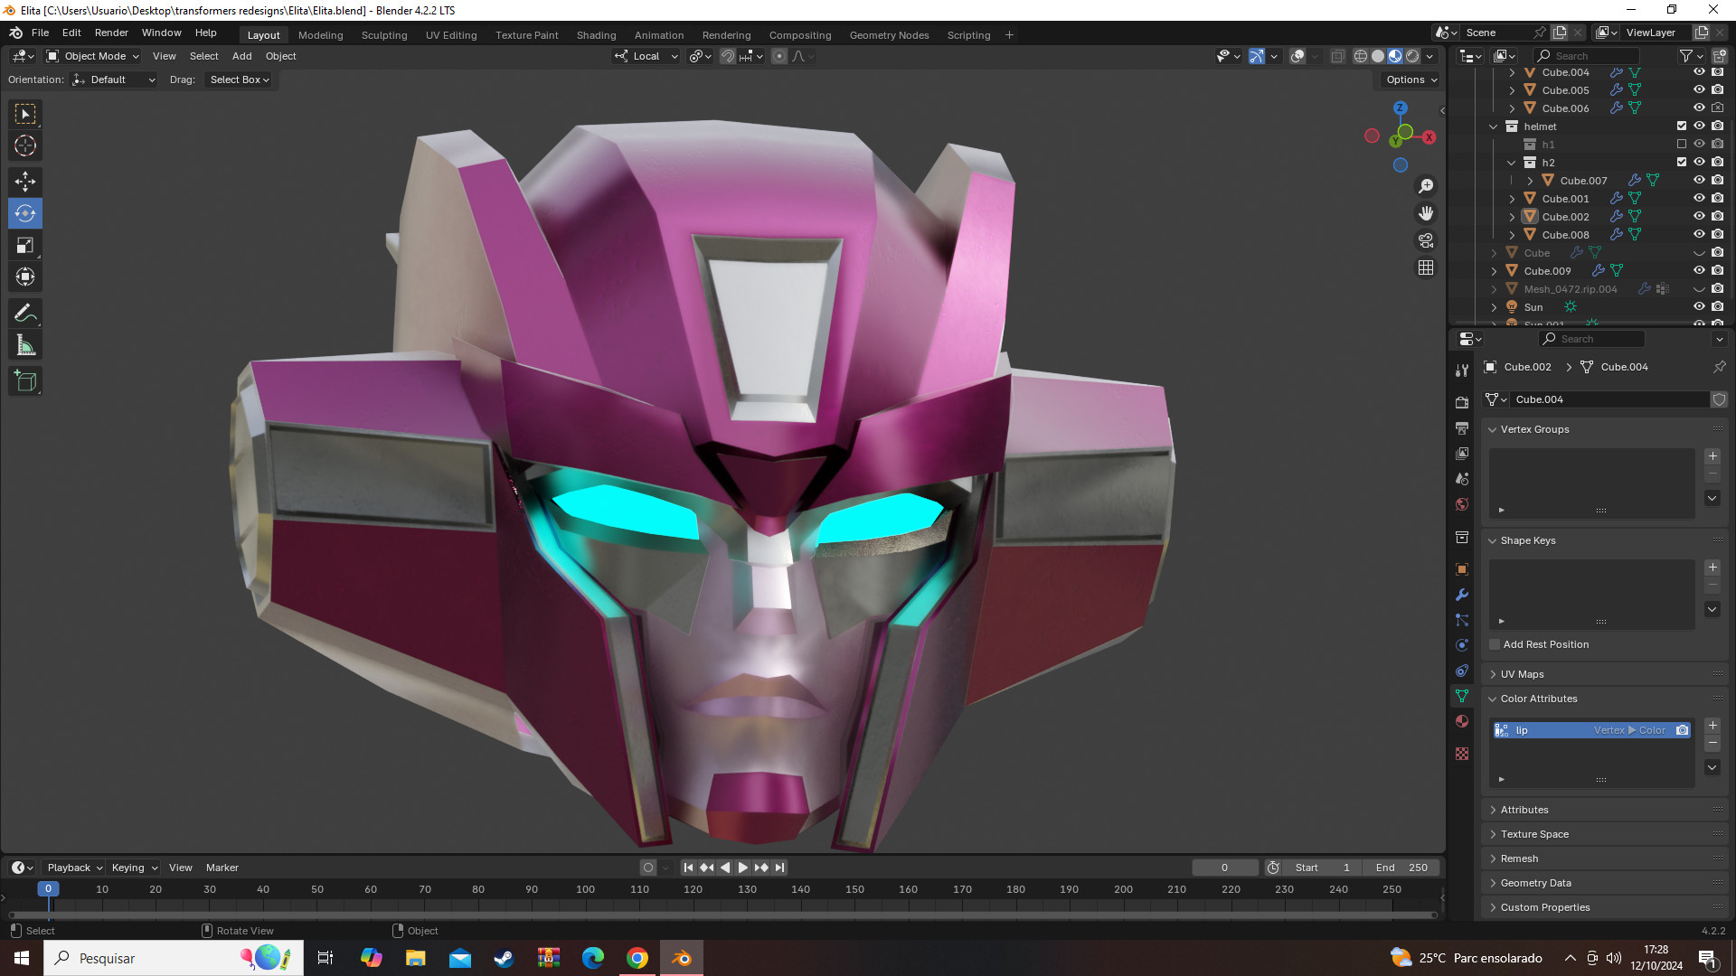
Task: Open the Local transform orientation dropdown
Action: tap(646, 56)
